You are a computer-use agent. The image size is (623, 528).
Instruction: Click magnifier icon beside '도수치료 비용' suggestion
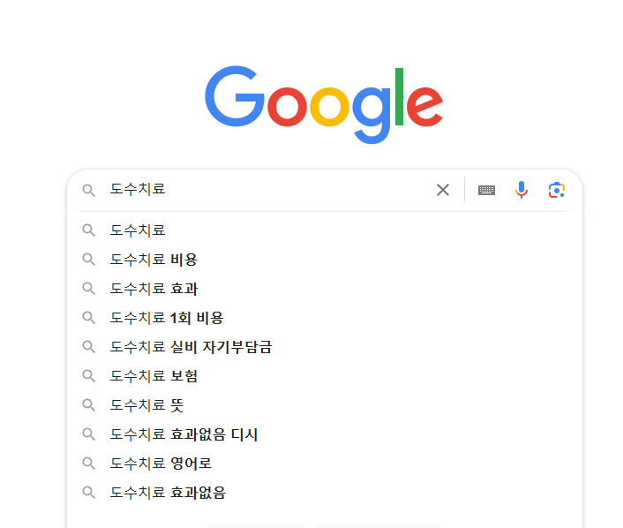[x=88, y=260]
